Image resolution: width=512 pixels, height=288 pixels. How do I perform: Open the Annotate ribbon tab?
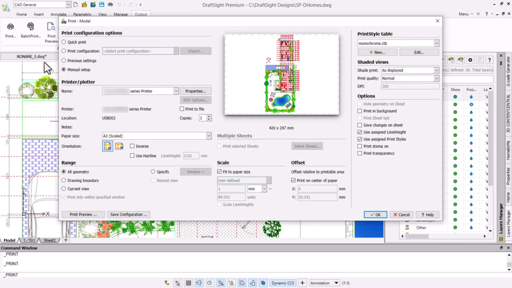click(x=58, y=14)
